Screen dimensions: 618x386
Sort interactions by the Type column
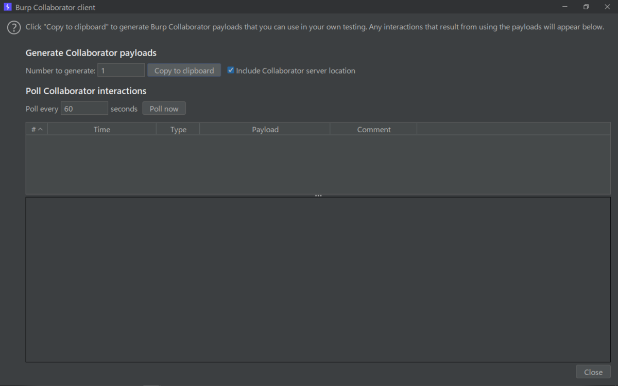click(x=178, y=129)
